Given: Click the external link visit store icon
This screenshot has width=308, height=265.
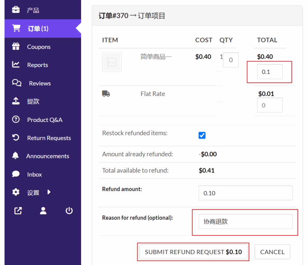Looking at the screenshot, I should click(18, 211).
